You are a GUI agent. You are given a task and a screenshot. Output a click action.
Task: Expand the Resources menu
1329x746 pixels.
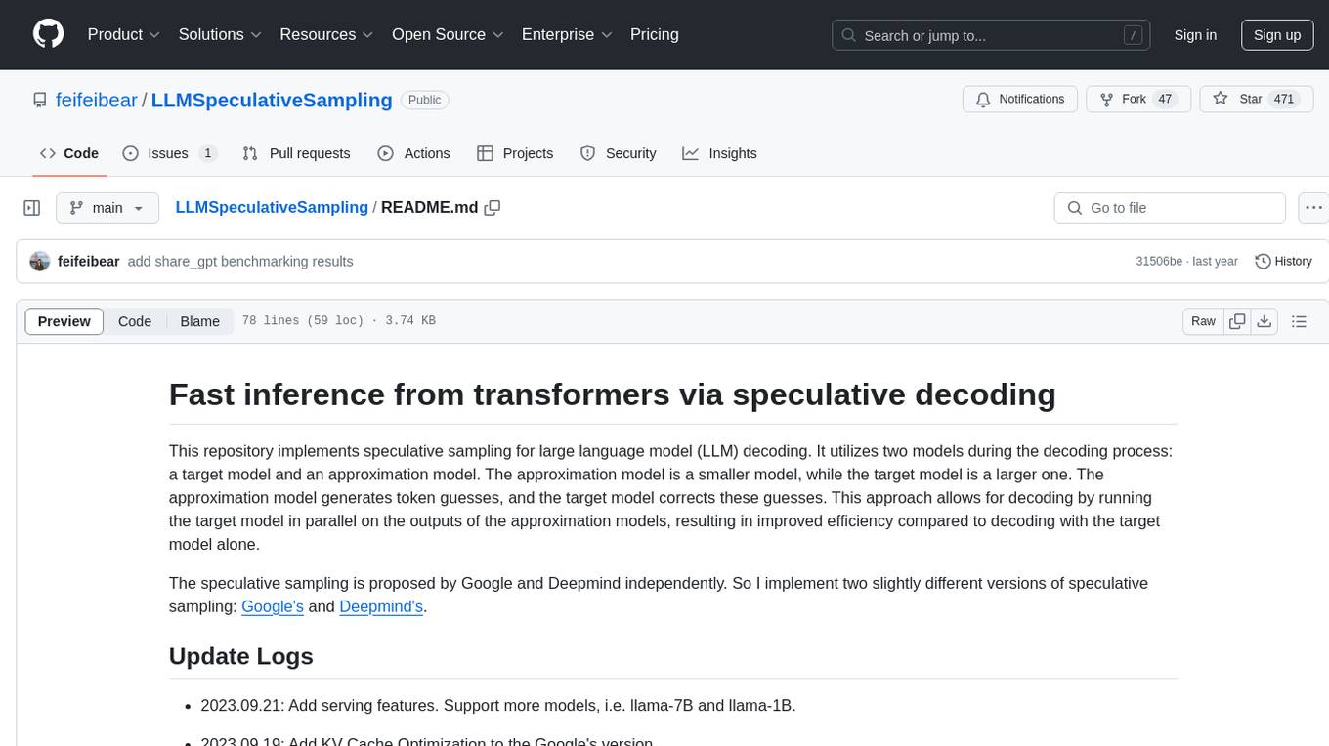326,34
